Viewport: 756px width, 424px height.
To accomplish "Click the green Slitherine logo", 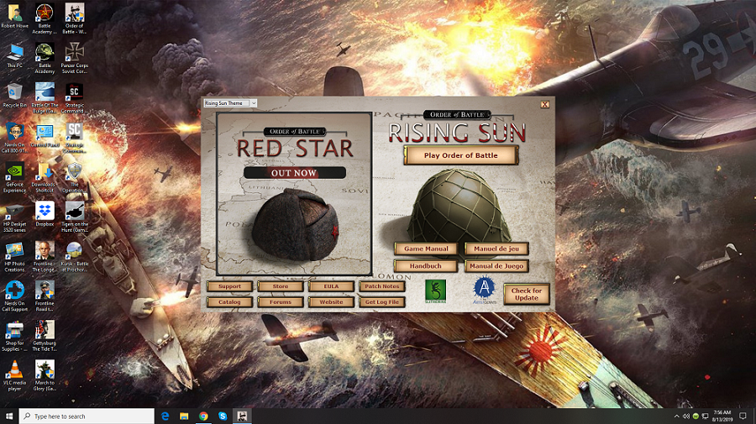I will tap(435, 291).
